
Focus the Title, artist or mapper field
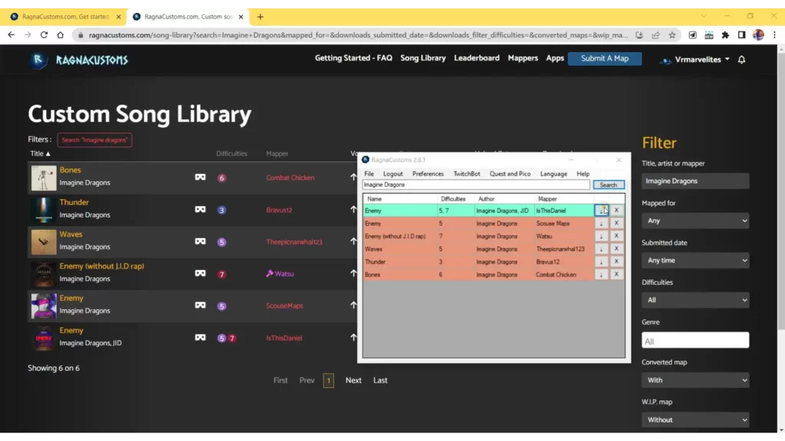click(x=695, y=181)
